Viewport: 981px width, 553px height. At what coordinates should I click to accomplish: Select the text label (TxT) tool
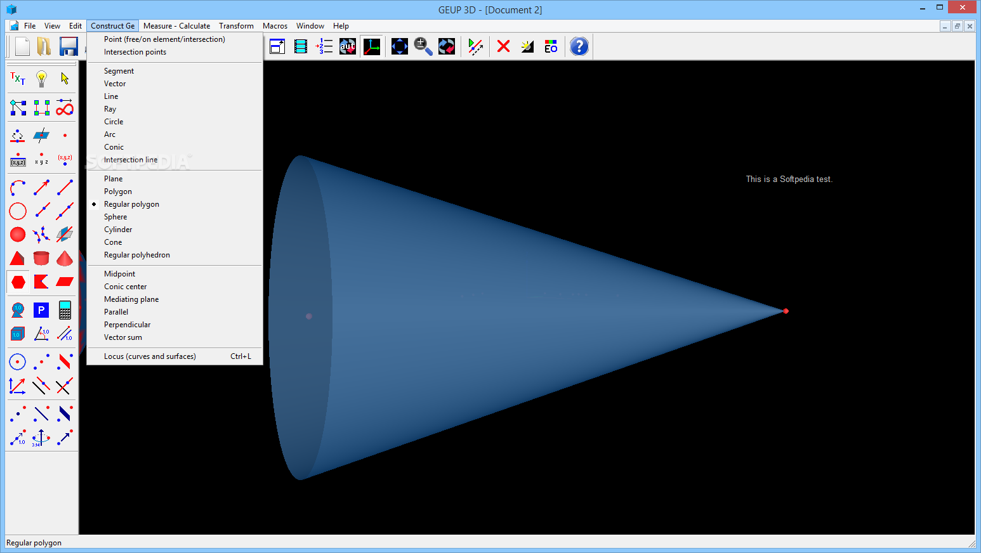(x=18, y=79)
